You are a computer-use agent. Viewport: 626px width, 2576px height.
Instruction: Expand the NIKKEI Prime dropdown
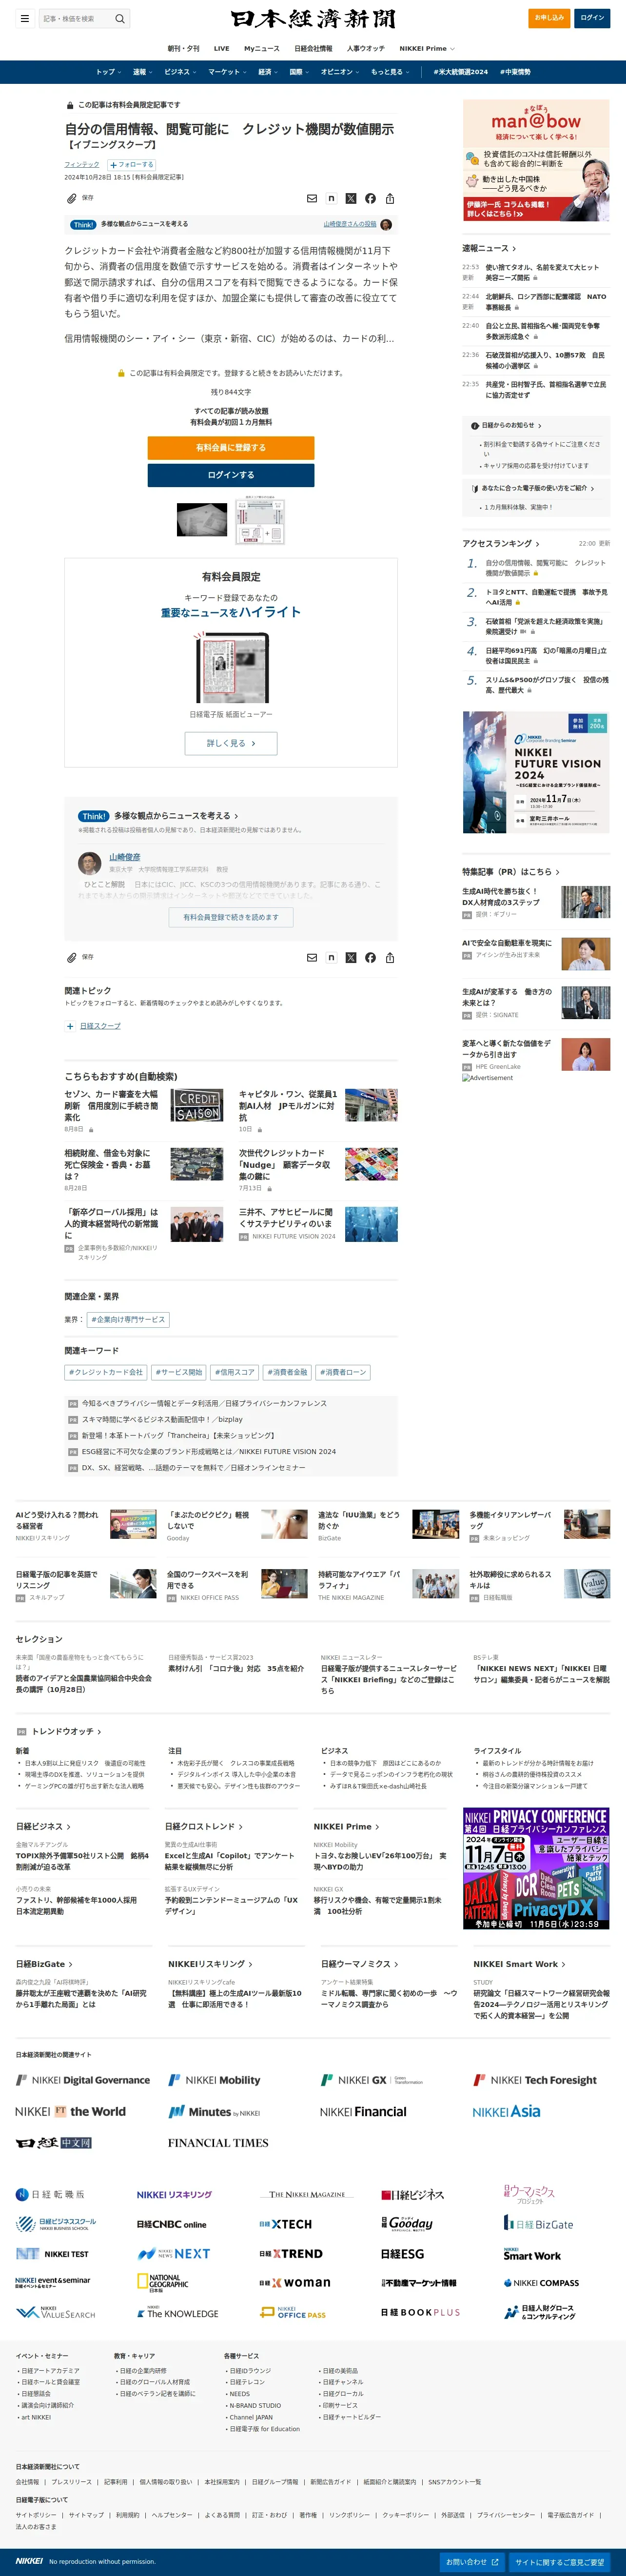(x=427, y=48)
